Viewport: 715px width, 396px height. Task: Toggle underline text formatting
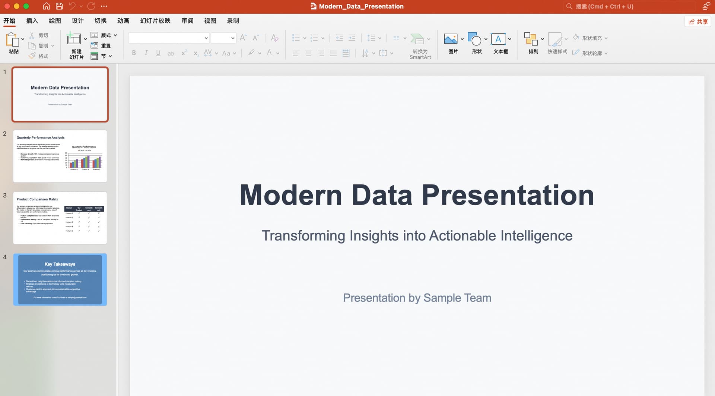[158, 53]
